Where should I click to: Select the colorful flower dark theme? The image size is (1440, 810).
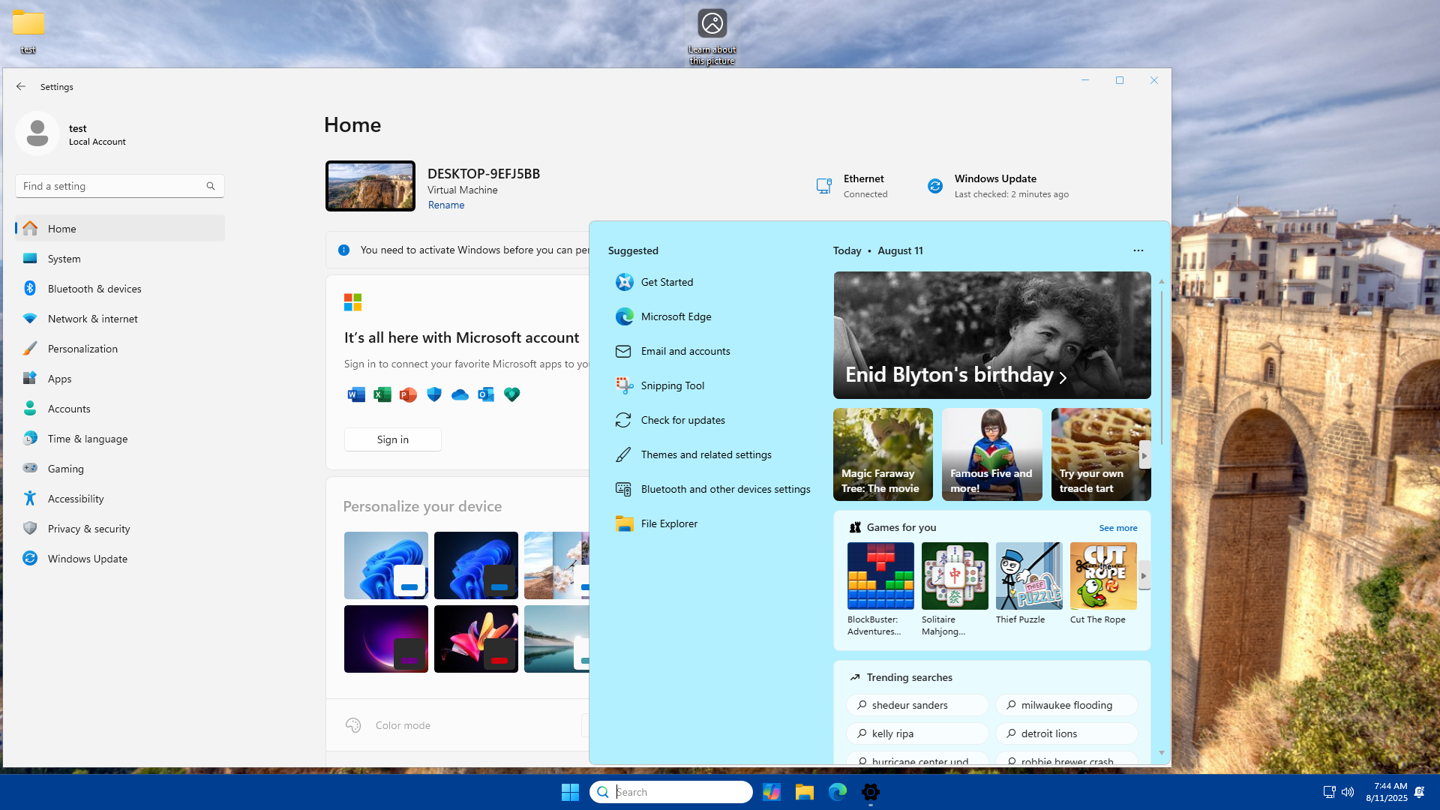point(476,639)
